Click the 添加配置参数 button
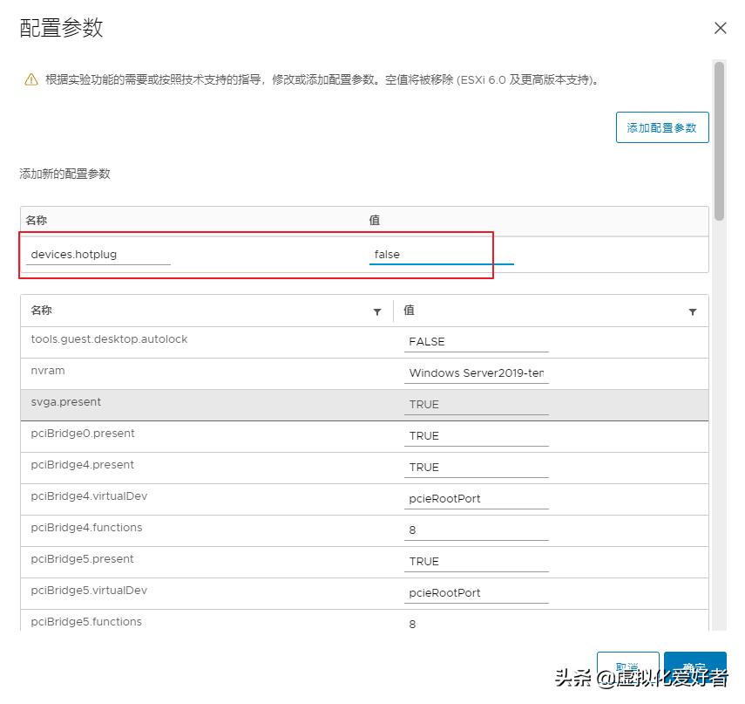 pos(662,127)
